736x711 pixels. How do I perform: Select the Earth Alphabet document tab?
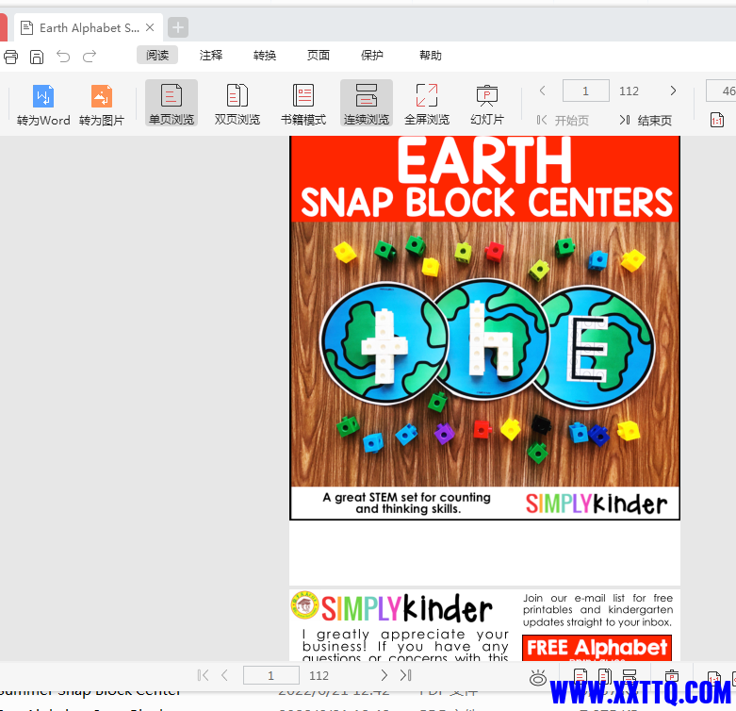89,27
